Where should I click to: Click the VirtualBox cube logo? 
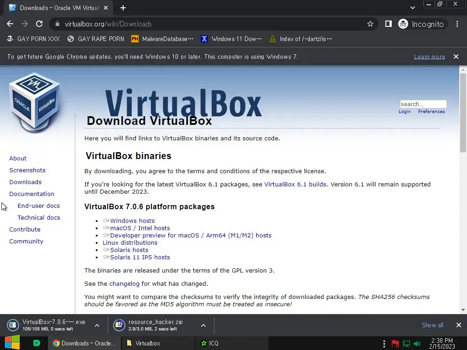35,102
